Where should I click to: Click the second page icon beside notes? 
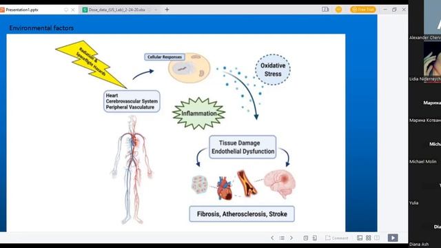pyautogui.click(x=315, y=238)
